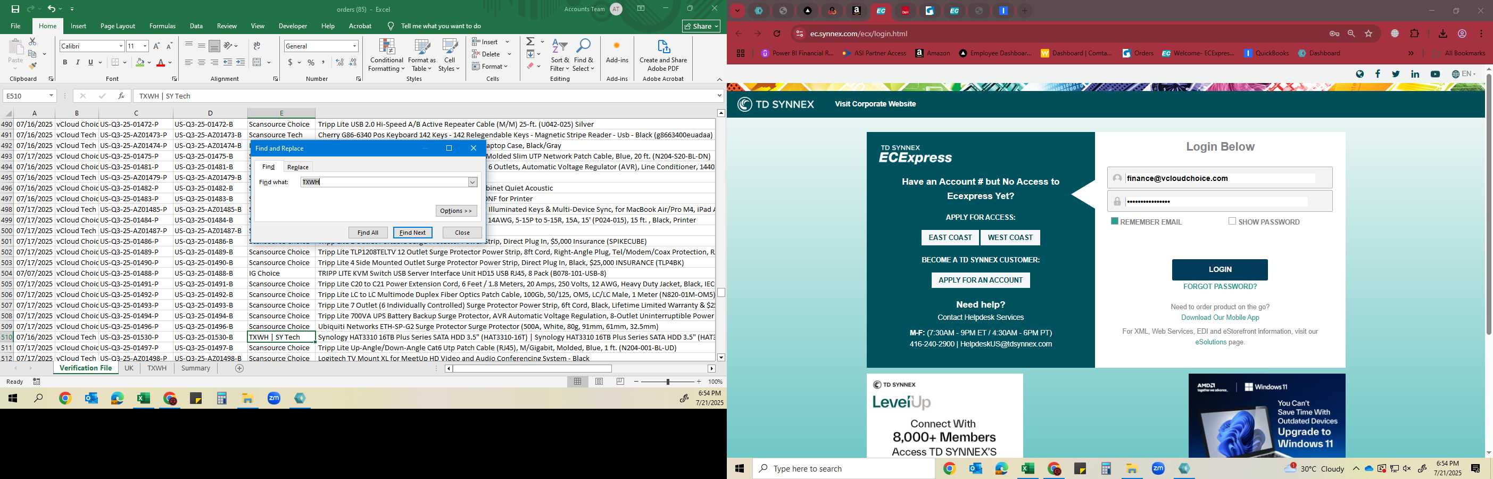Click FORGOT PASSWORD? link
The height and width of the screenshot is (479, 1493).
click(1220, 286)
